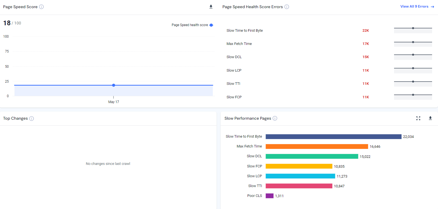Download the Page Speed Score chart data
The height and width of the screenshot is (209, 438).
point(211,6)
